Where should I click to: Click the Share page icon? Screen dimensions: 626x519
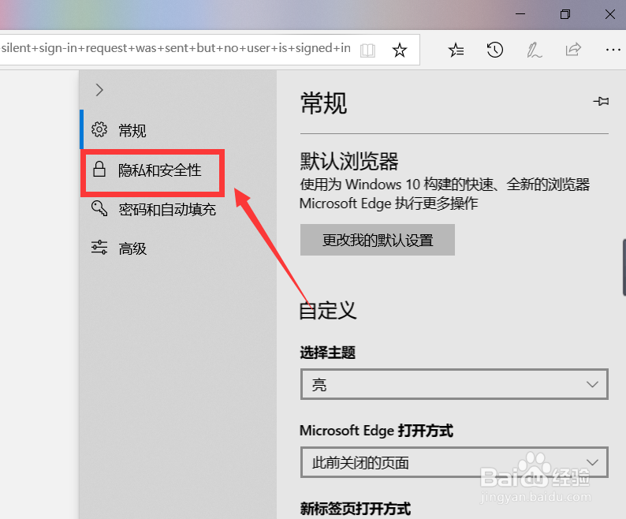573,50
